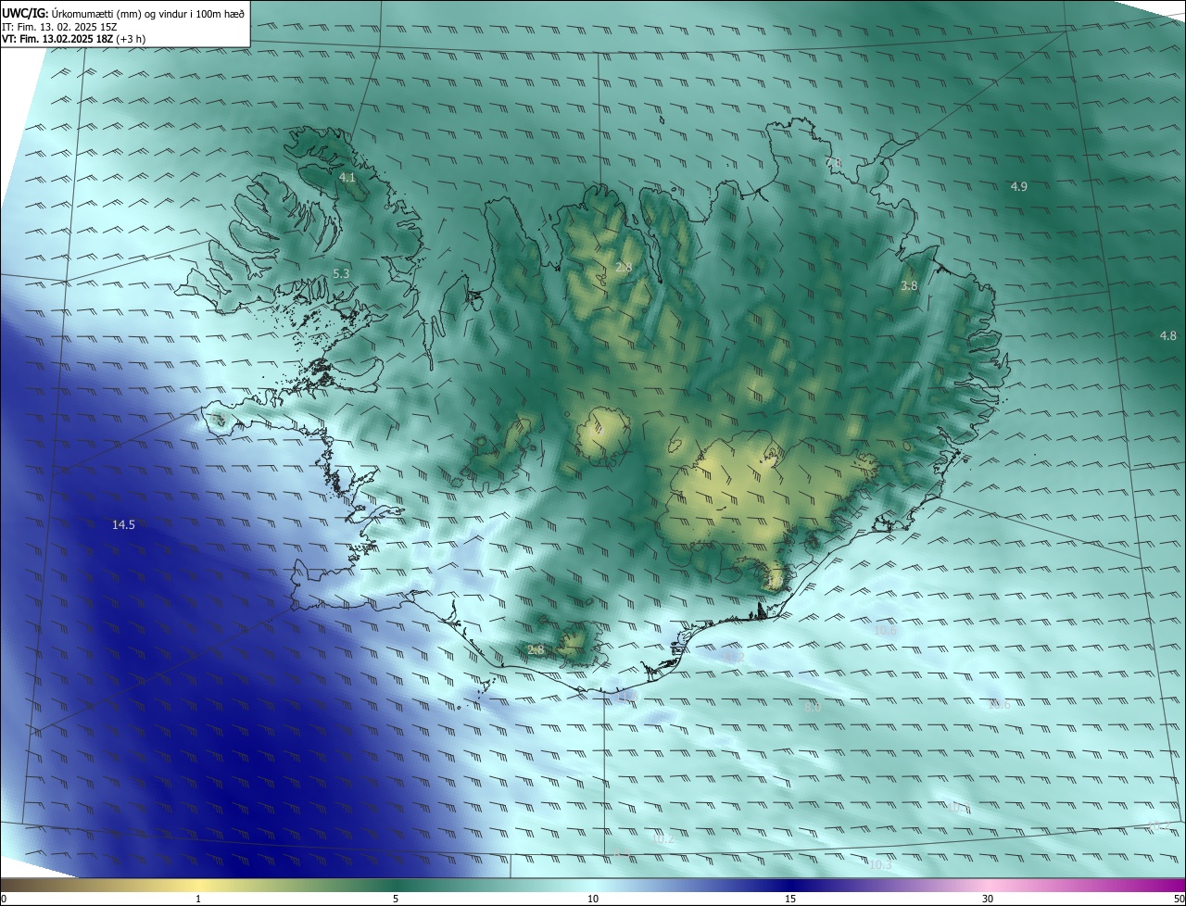Click the 3.8 value in eastern Iceland

coord(909,286)
